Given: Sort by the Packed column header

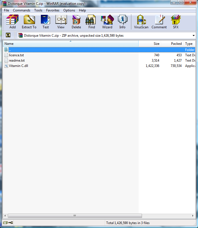Looking at the screenshot, I should [172, 43].
